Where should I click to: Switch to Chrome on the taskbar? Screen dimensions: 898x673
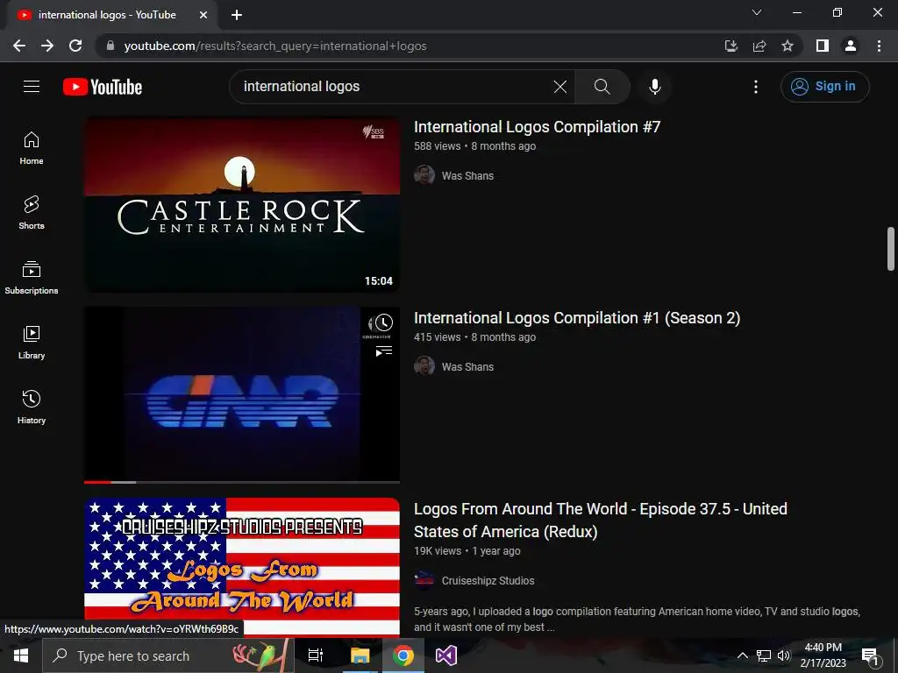click(403, 655)
